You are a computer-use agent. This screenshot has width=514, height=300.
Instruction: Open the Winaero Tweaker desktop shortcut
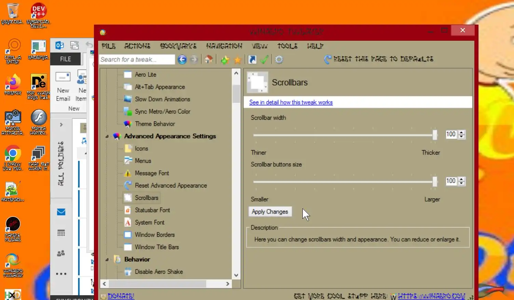13,265
